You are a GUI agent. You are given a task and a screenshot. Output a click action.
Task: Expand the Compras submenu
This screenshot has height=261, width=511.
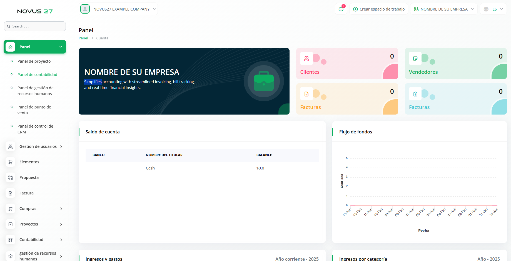(61, 209)
